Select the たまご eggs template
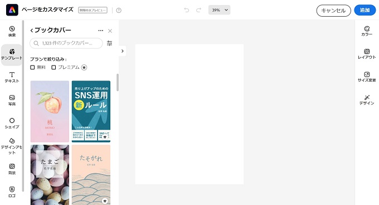 tap(50, 175)
